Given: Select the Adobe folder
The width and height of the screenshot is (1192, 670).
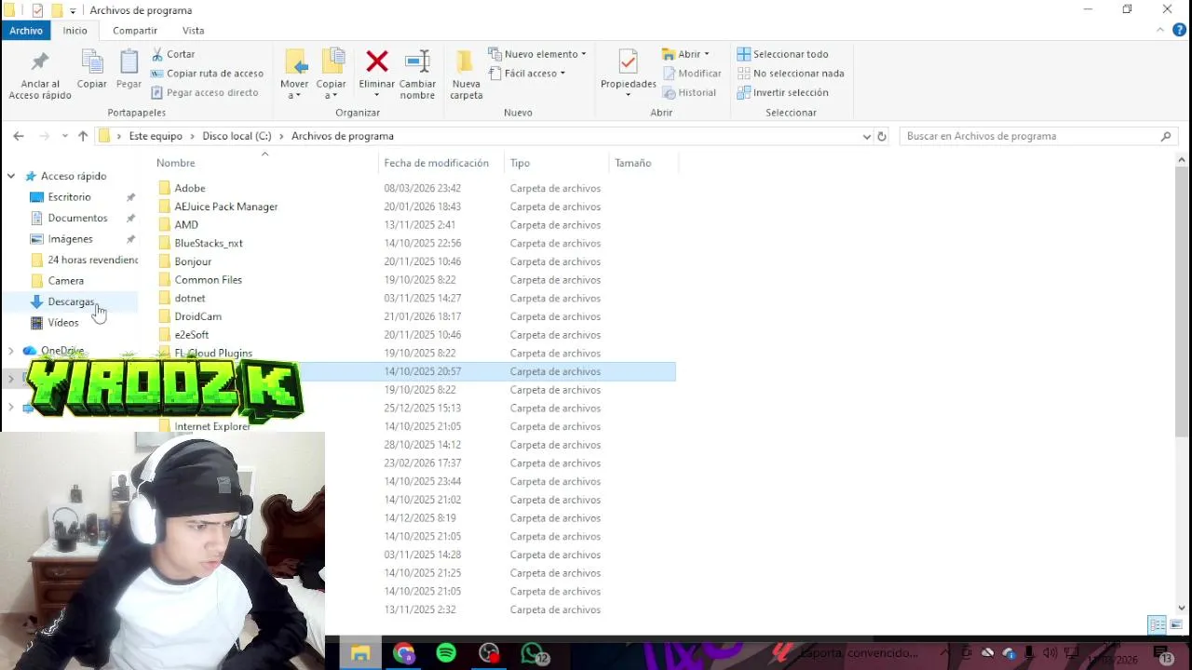Looking at the screenshot, I should (190, 188).
